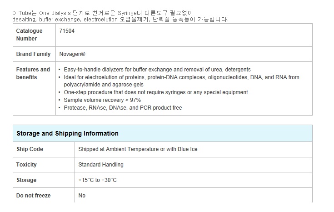Select the Novagen brand family text
334x212 pixels.
72,54
